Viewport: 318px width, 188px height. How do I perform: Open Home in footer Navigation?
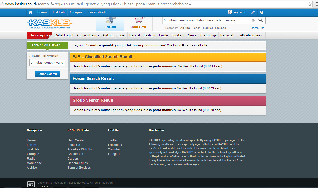coord(31,140)
